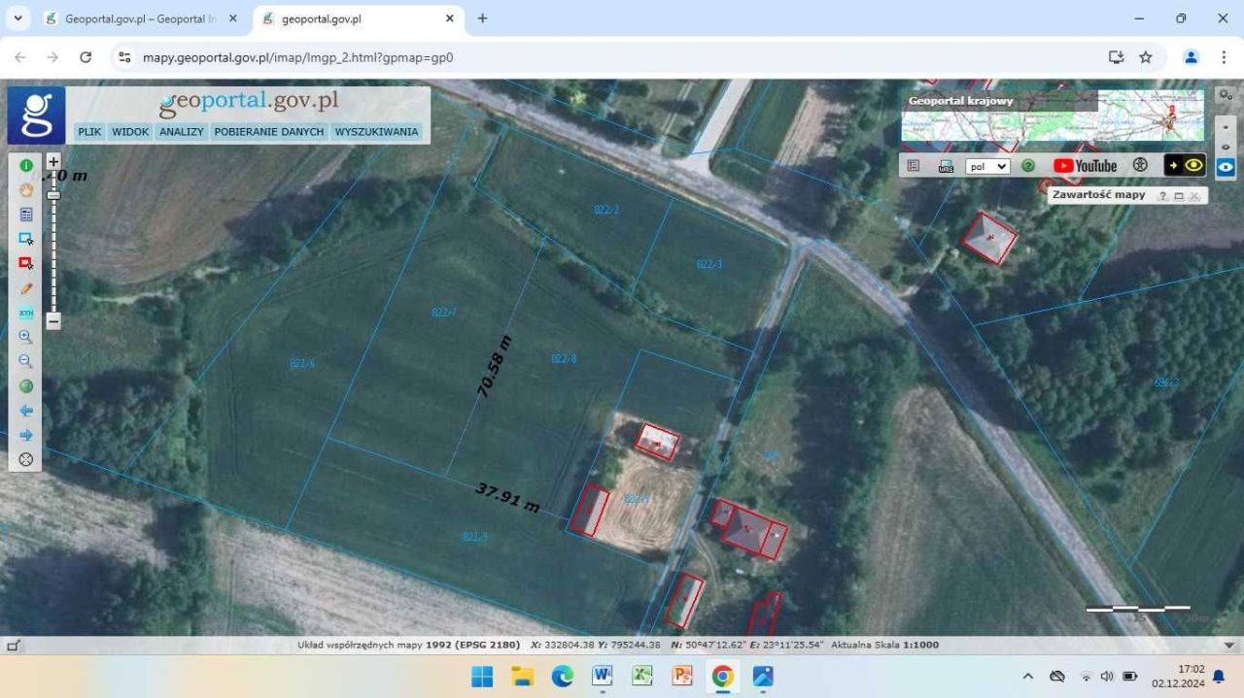Screen dimensions: 1244x698
Task: Open the WMS services icon
Action: 946,166
